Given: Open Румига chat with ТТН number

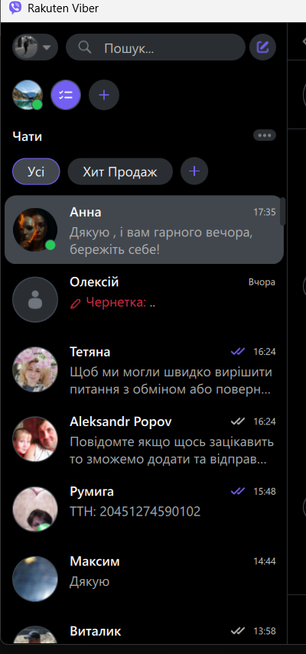Looking at the screenshot, I should point(144,509).
